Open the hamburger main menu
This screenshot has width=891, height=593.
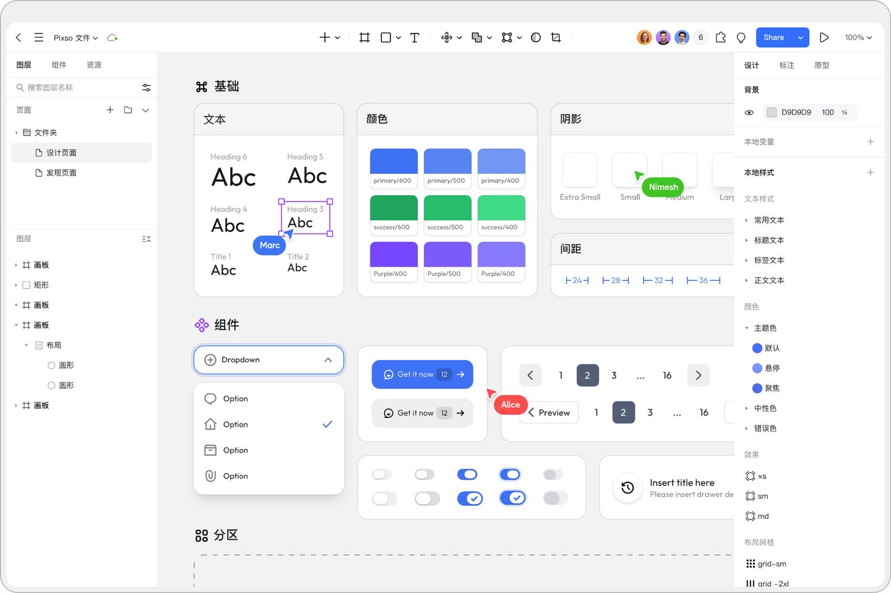coord(39,38)
